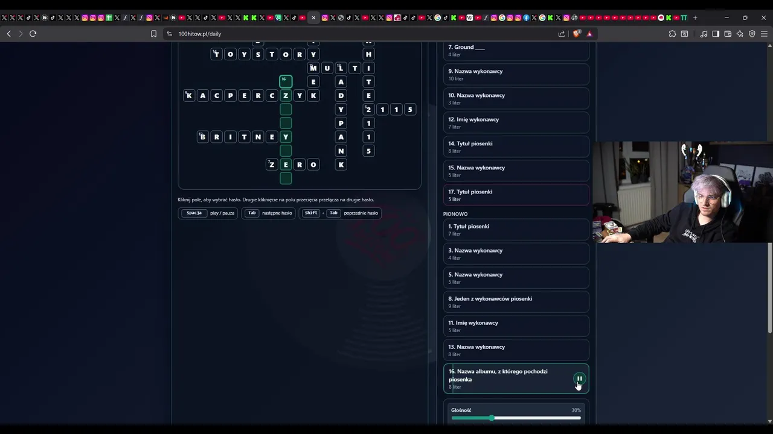
Task: Click the tab search window icon
Action: pyautogui.click(x=684, y=34)
